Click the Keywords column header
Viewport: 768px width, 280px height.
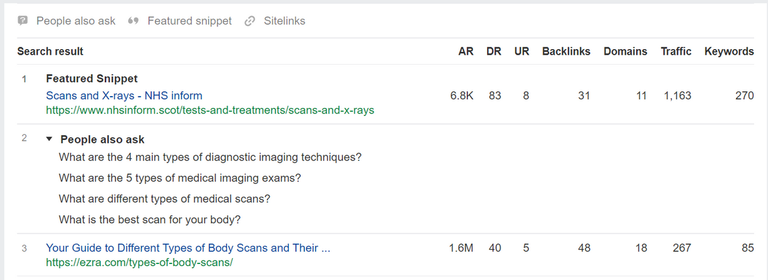coord(729,51)
